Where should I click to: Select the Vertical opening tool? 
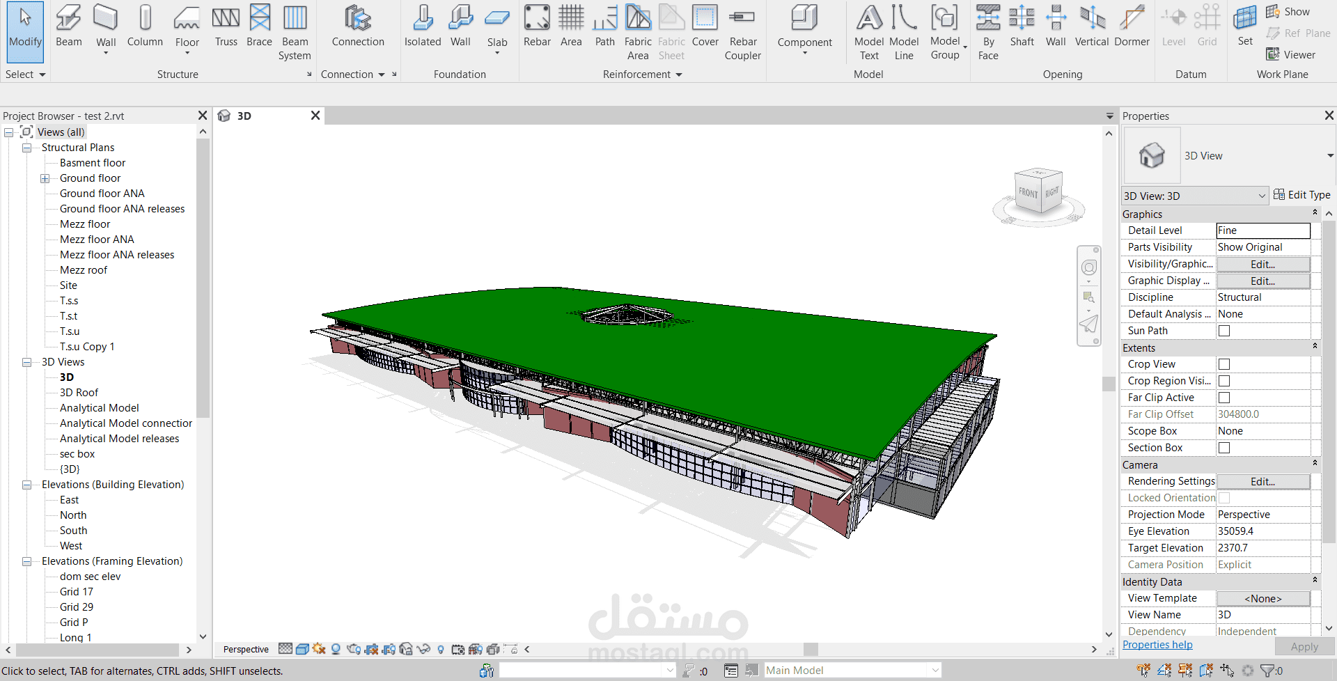1092,26
